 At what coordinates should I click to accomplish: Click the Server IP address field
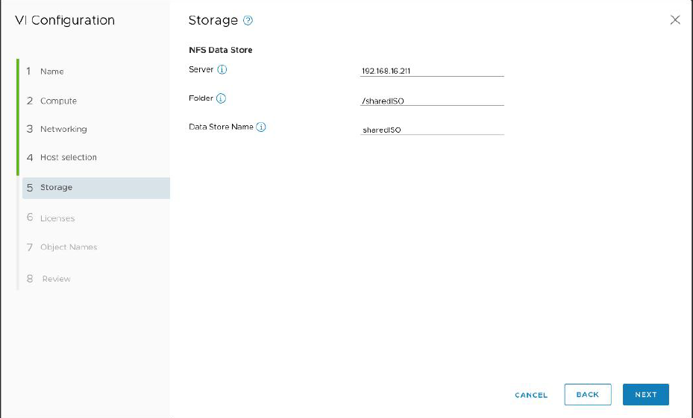pyautogui.click(x=431, y=71)
